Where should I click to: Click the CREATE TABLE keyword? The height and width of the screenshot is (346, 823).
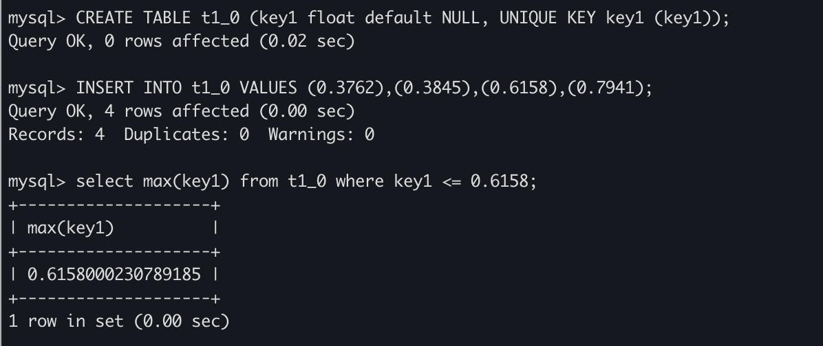click(x=142, y=18)
